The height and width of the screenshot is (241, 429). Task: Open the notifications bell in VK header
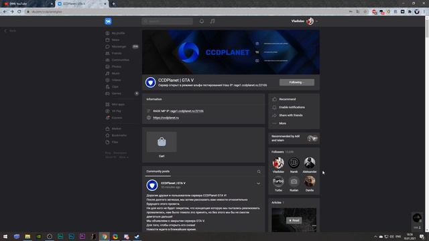point(202,21)
